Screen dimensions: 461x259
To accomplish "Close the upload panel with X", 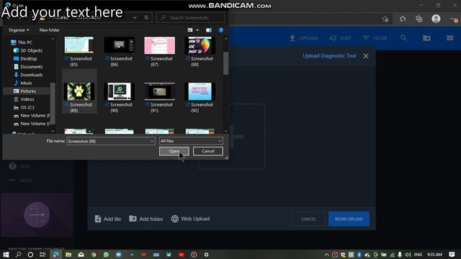I will (366, 56).
